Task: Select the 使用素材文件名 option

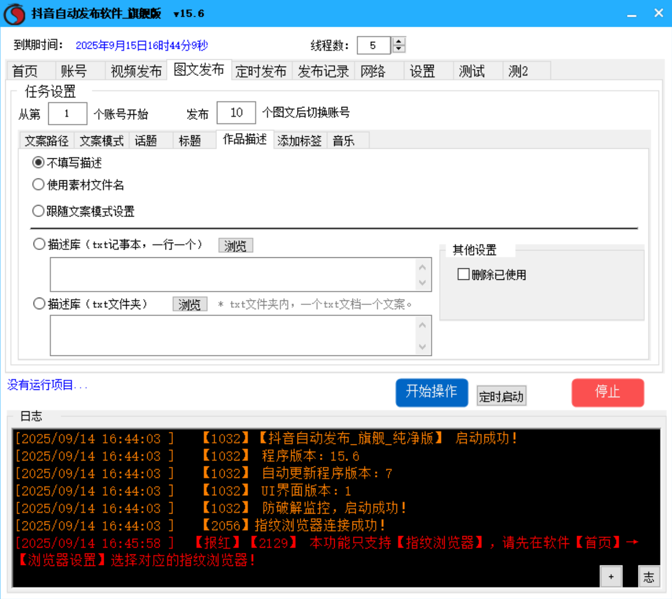Action: tap(38, 185)
